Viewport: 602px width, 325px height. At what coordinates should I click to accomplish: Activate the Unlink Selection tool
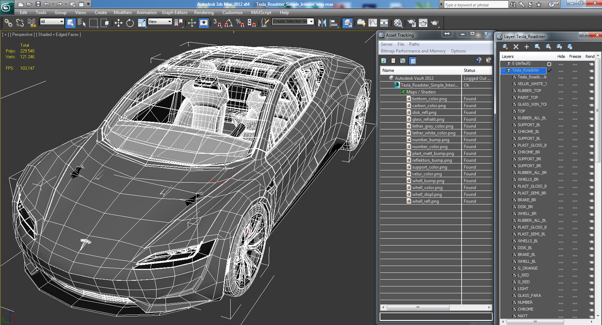(20, 23)
